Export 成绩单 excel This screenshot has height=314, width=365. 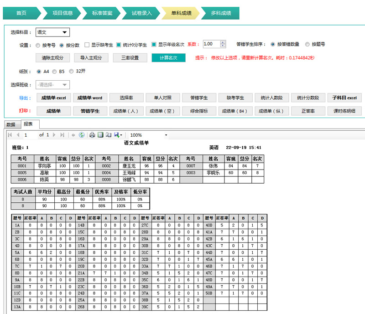tap(54, 98)
